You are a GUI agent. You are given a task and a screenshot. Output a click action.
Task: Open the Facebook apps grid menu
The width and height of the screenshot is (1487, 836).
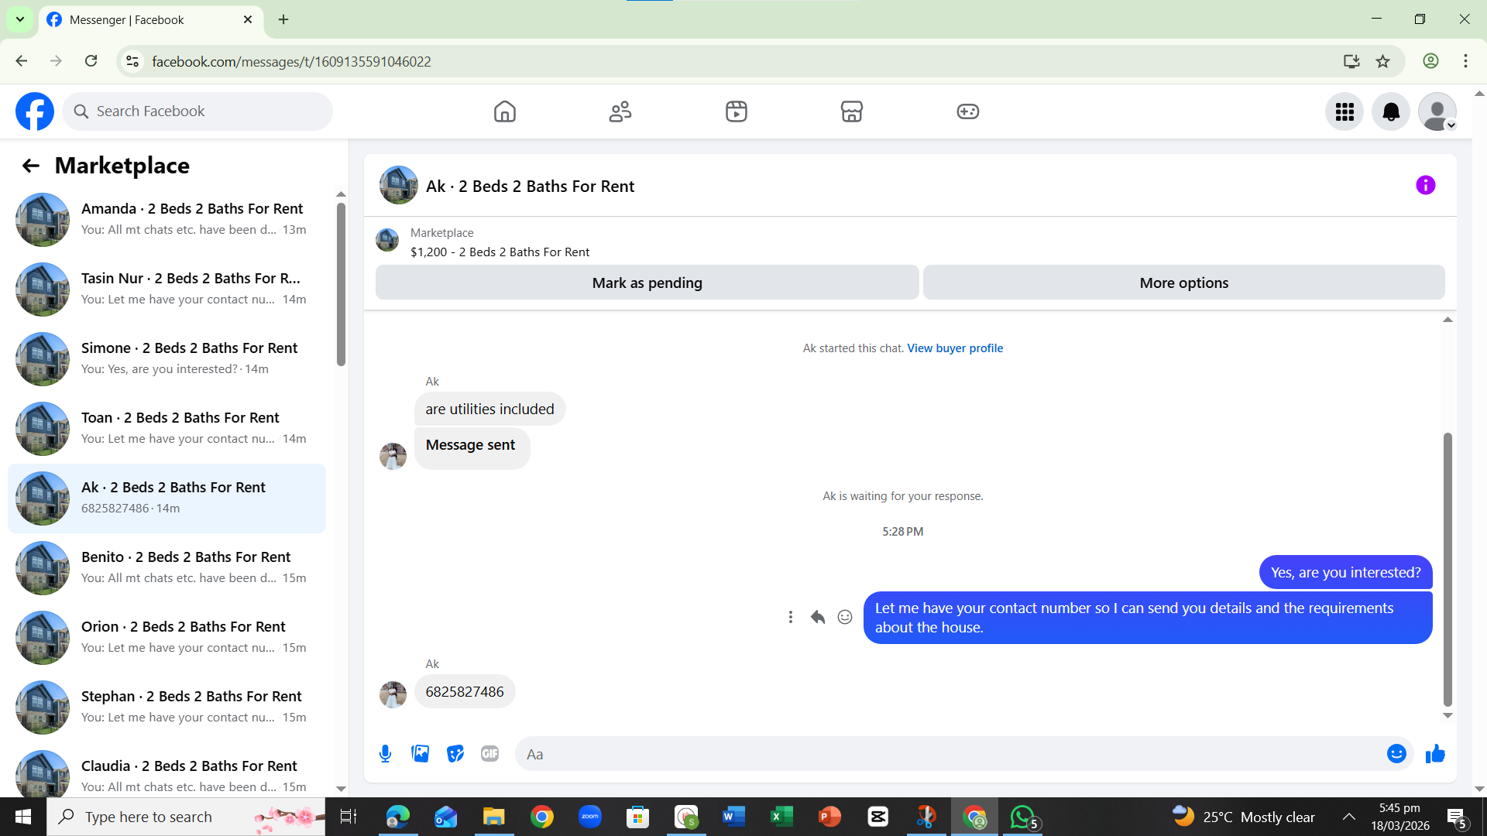[1344, 112]
